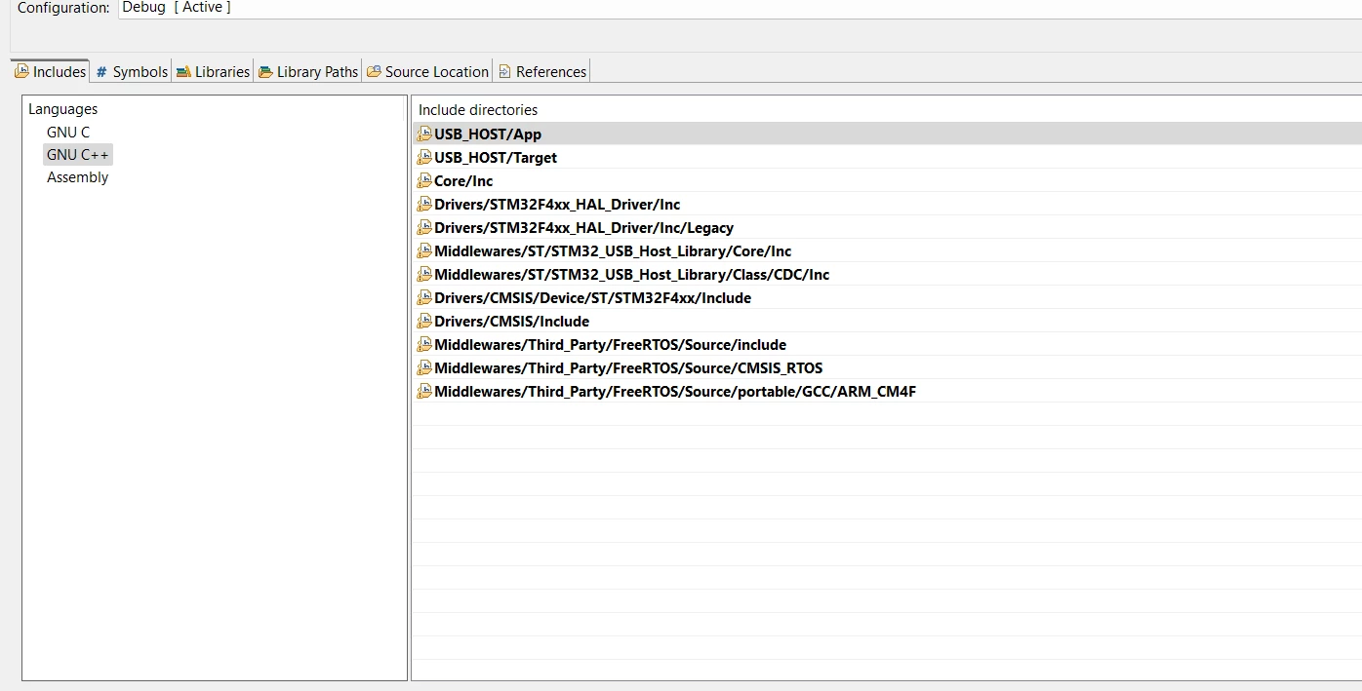Open the Configuration dropdown showing Debug
The height and width of the screenshot is (691, 1362).
(741, 8)
